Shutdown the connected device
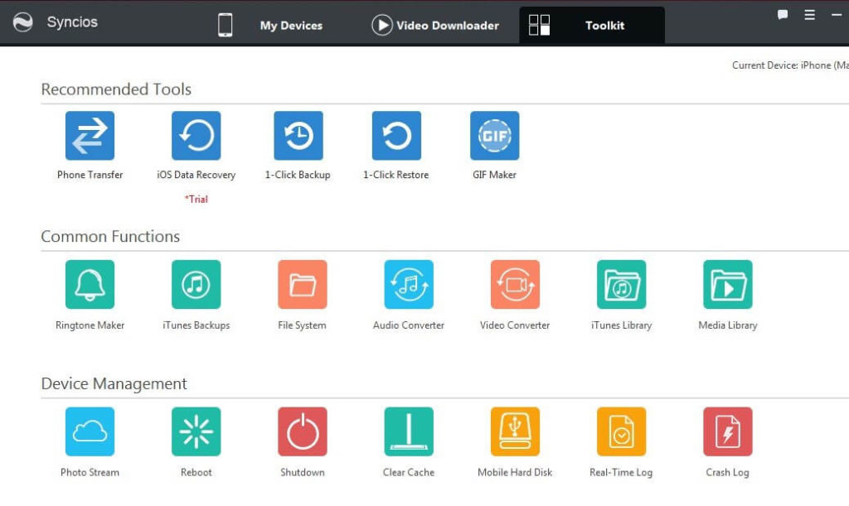Screen dimensions: 849x506 pos(302,431)
